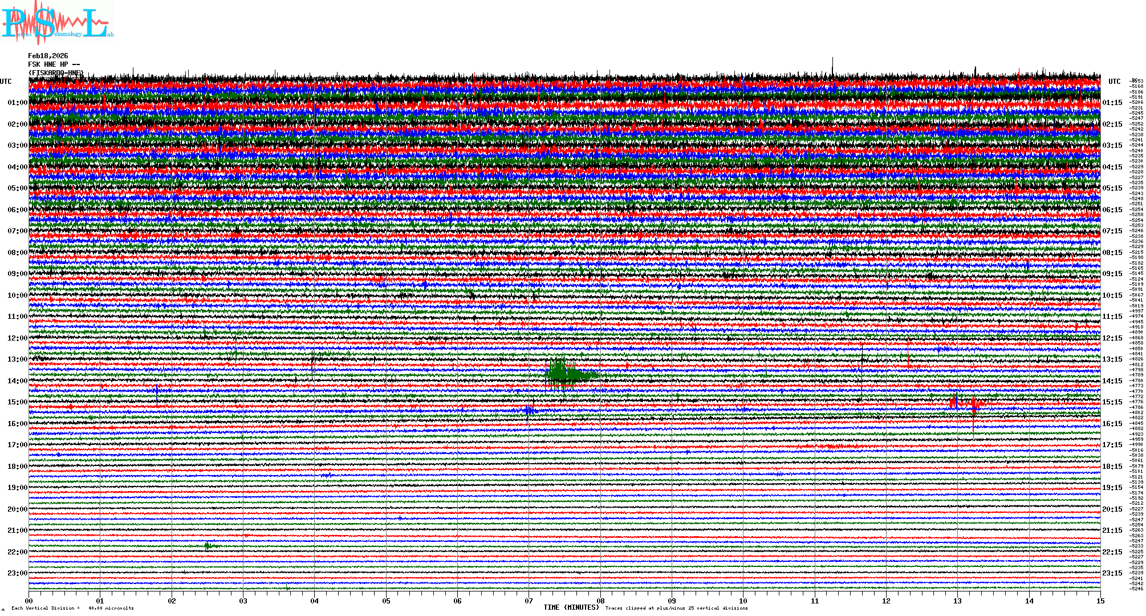Click minute 00 on the bottom time axis
Screen dimensions: 1146x616
[29, 601]
